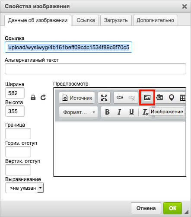The height and width of the screenshot is (217, 191).
Task: Click the image icon highlighted in red
Action: coord(147,98)
